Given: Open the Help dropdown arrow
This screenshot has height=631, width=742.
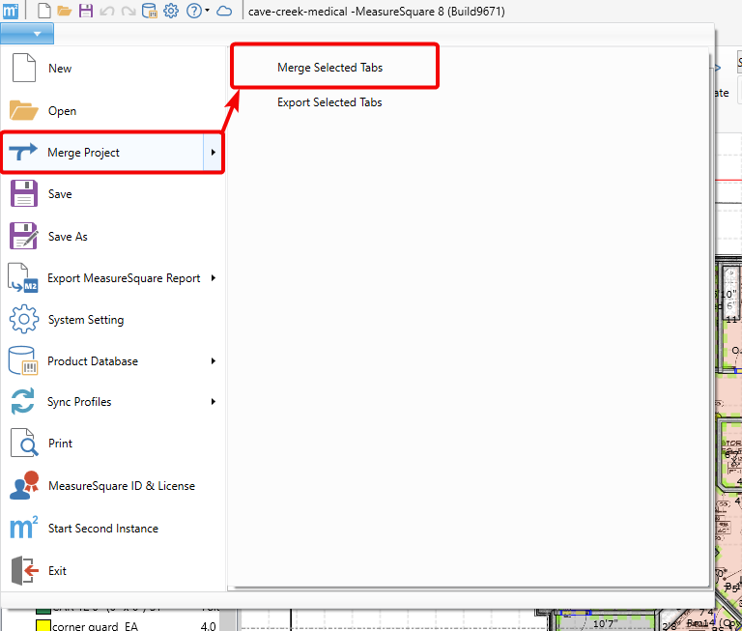Looking at the screenshot, I should coord(208,11).
